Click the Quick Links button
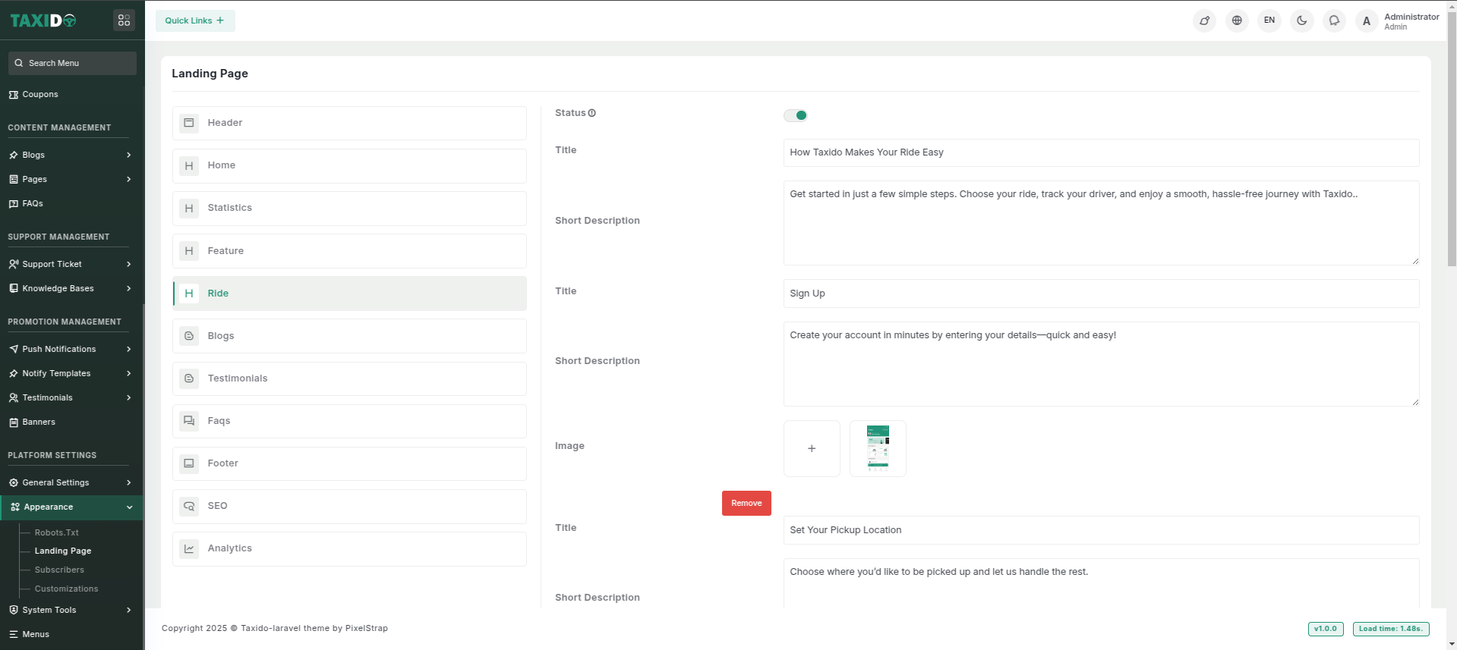The image size is (1457, 650). pyautogui.click(x=195, y=20)
